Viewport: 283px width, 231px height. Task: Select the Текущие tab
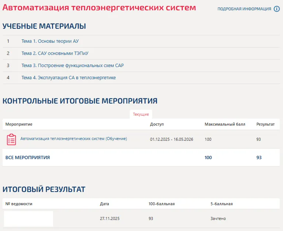(141, 114)
